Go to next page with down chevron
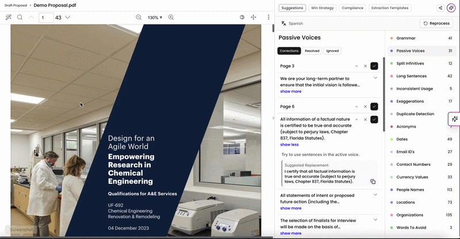Viewport: 460px width, 239px height. coord(67,17)
